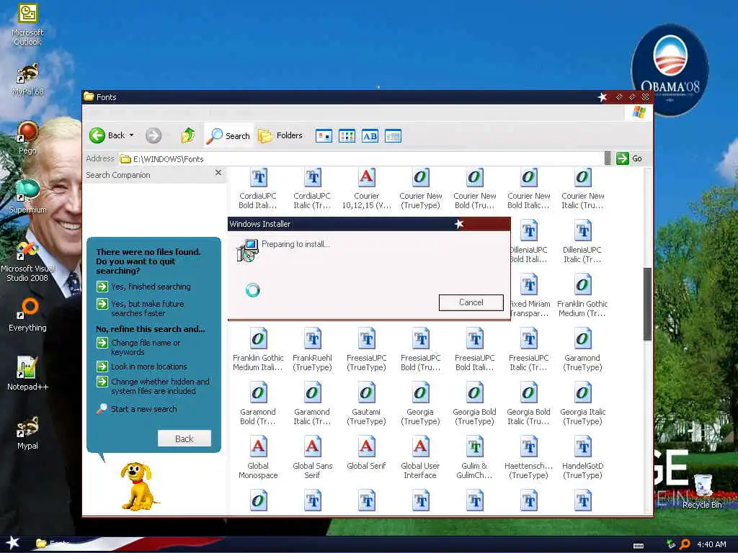Open the Recycle Bin

coord(702,492)
